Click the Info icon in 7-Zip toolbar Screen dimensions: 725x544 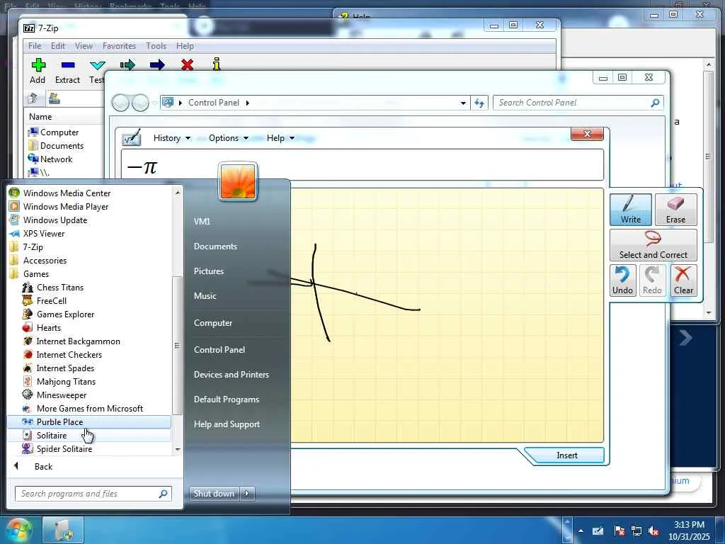pos(217,64)
